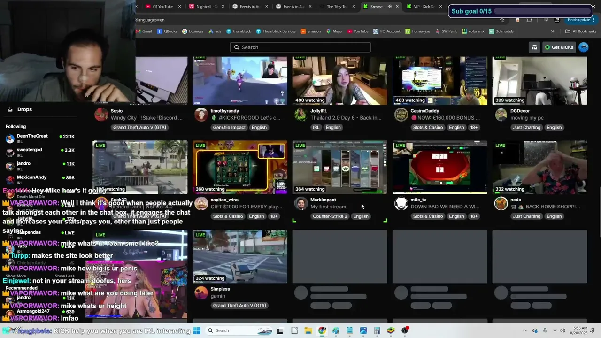Screen dimensions: 601x338
Task: Open m0e_tv channel avatar
Action: (401, 203)
